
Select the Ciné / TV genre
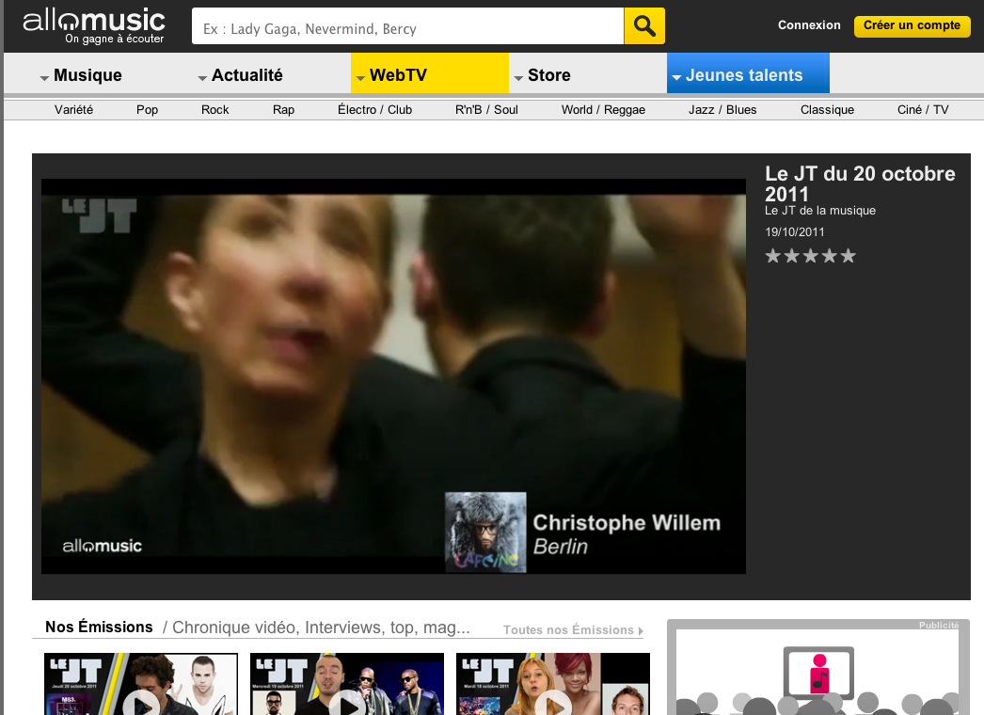(x=923, y=110)
